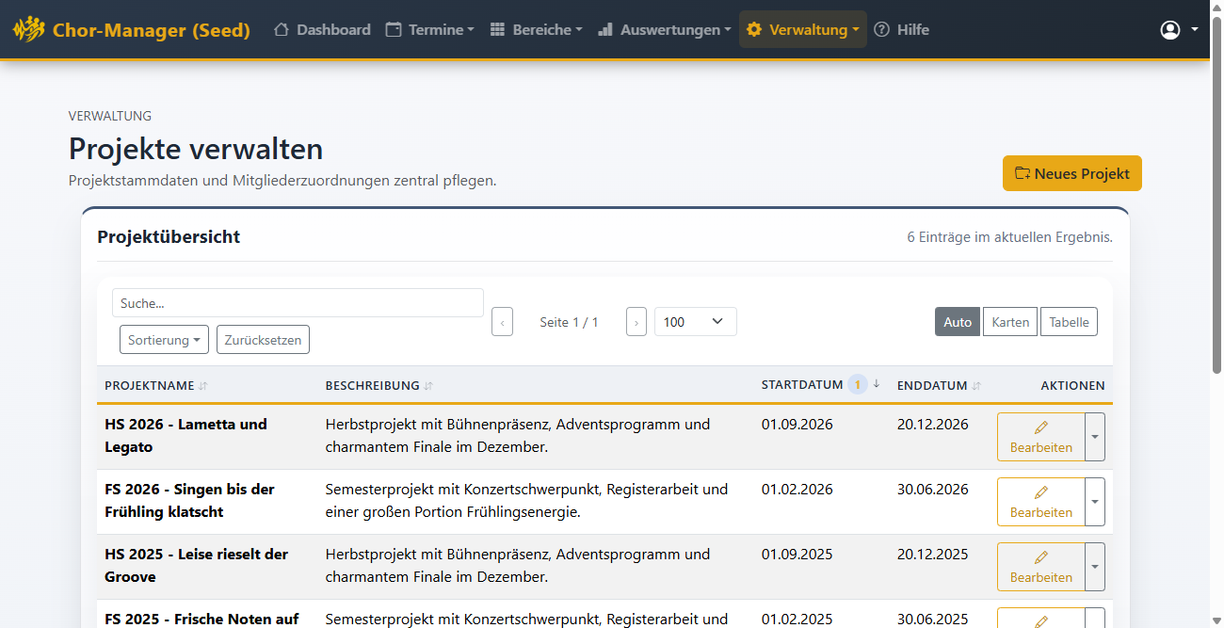Click the 'Seite 1 / 1' page indicator
This screenshot has height=628, width=1224.
click(569, 322)
